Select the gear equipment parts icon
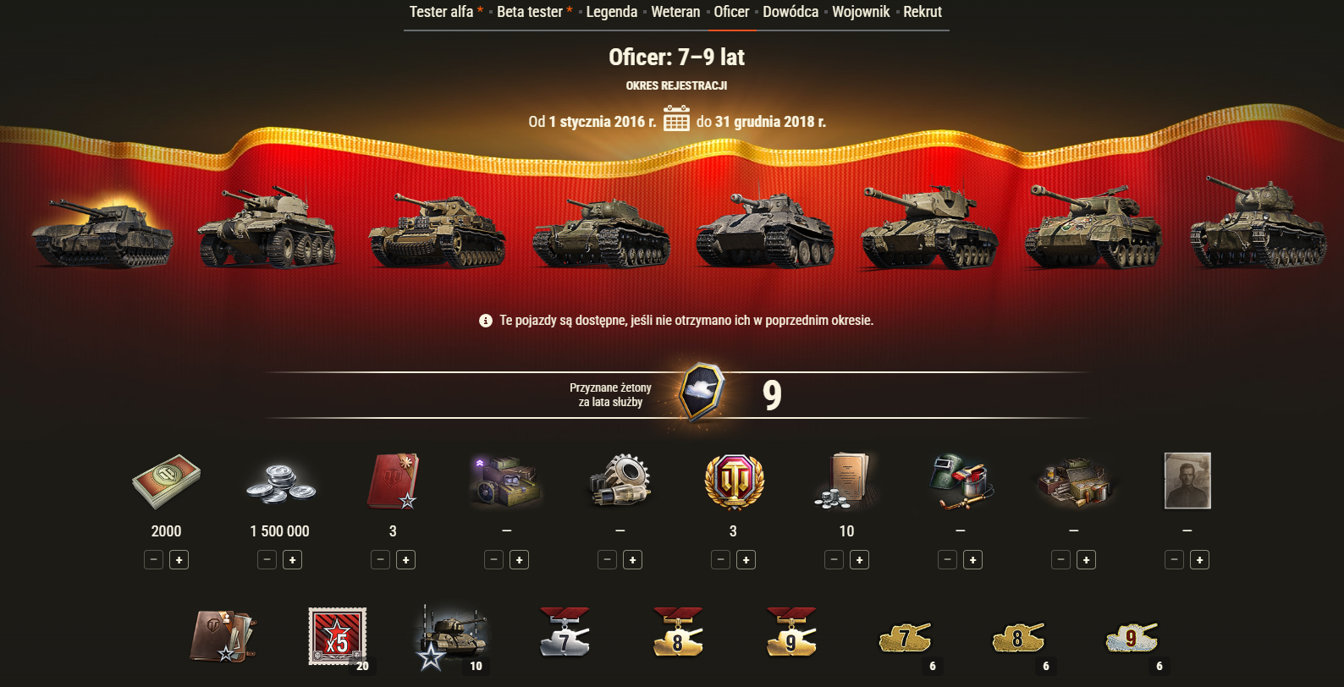1344x687 pixels. 620,481
